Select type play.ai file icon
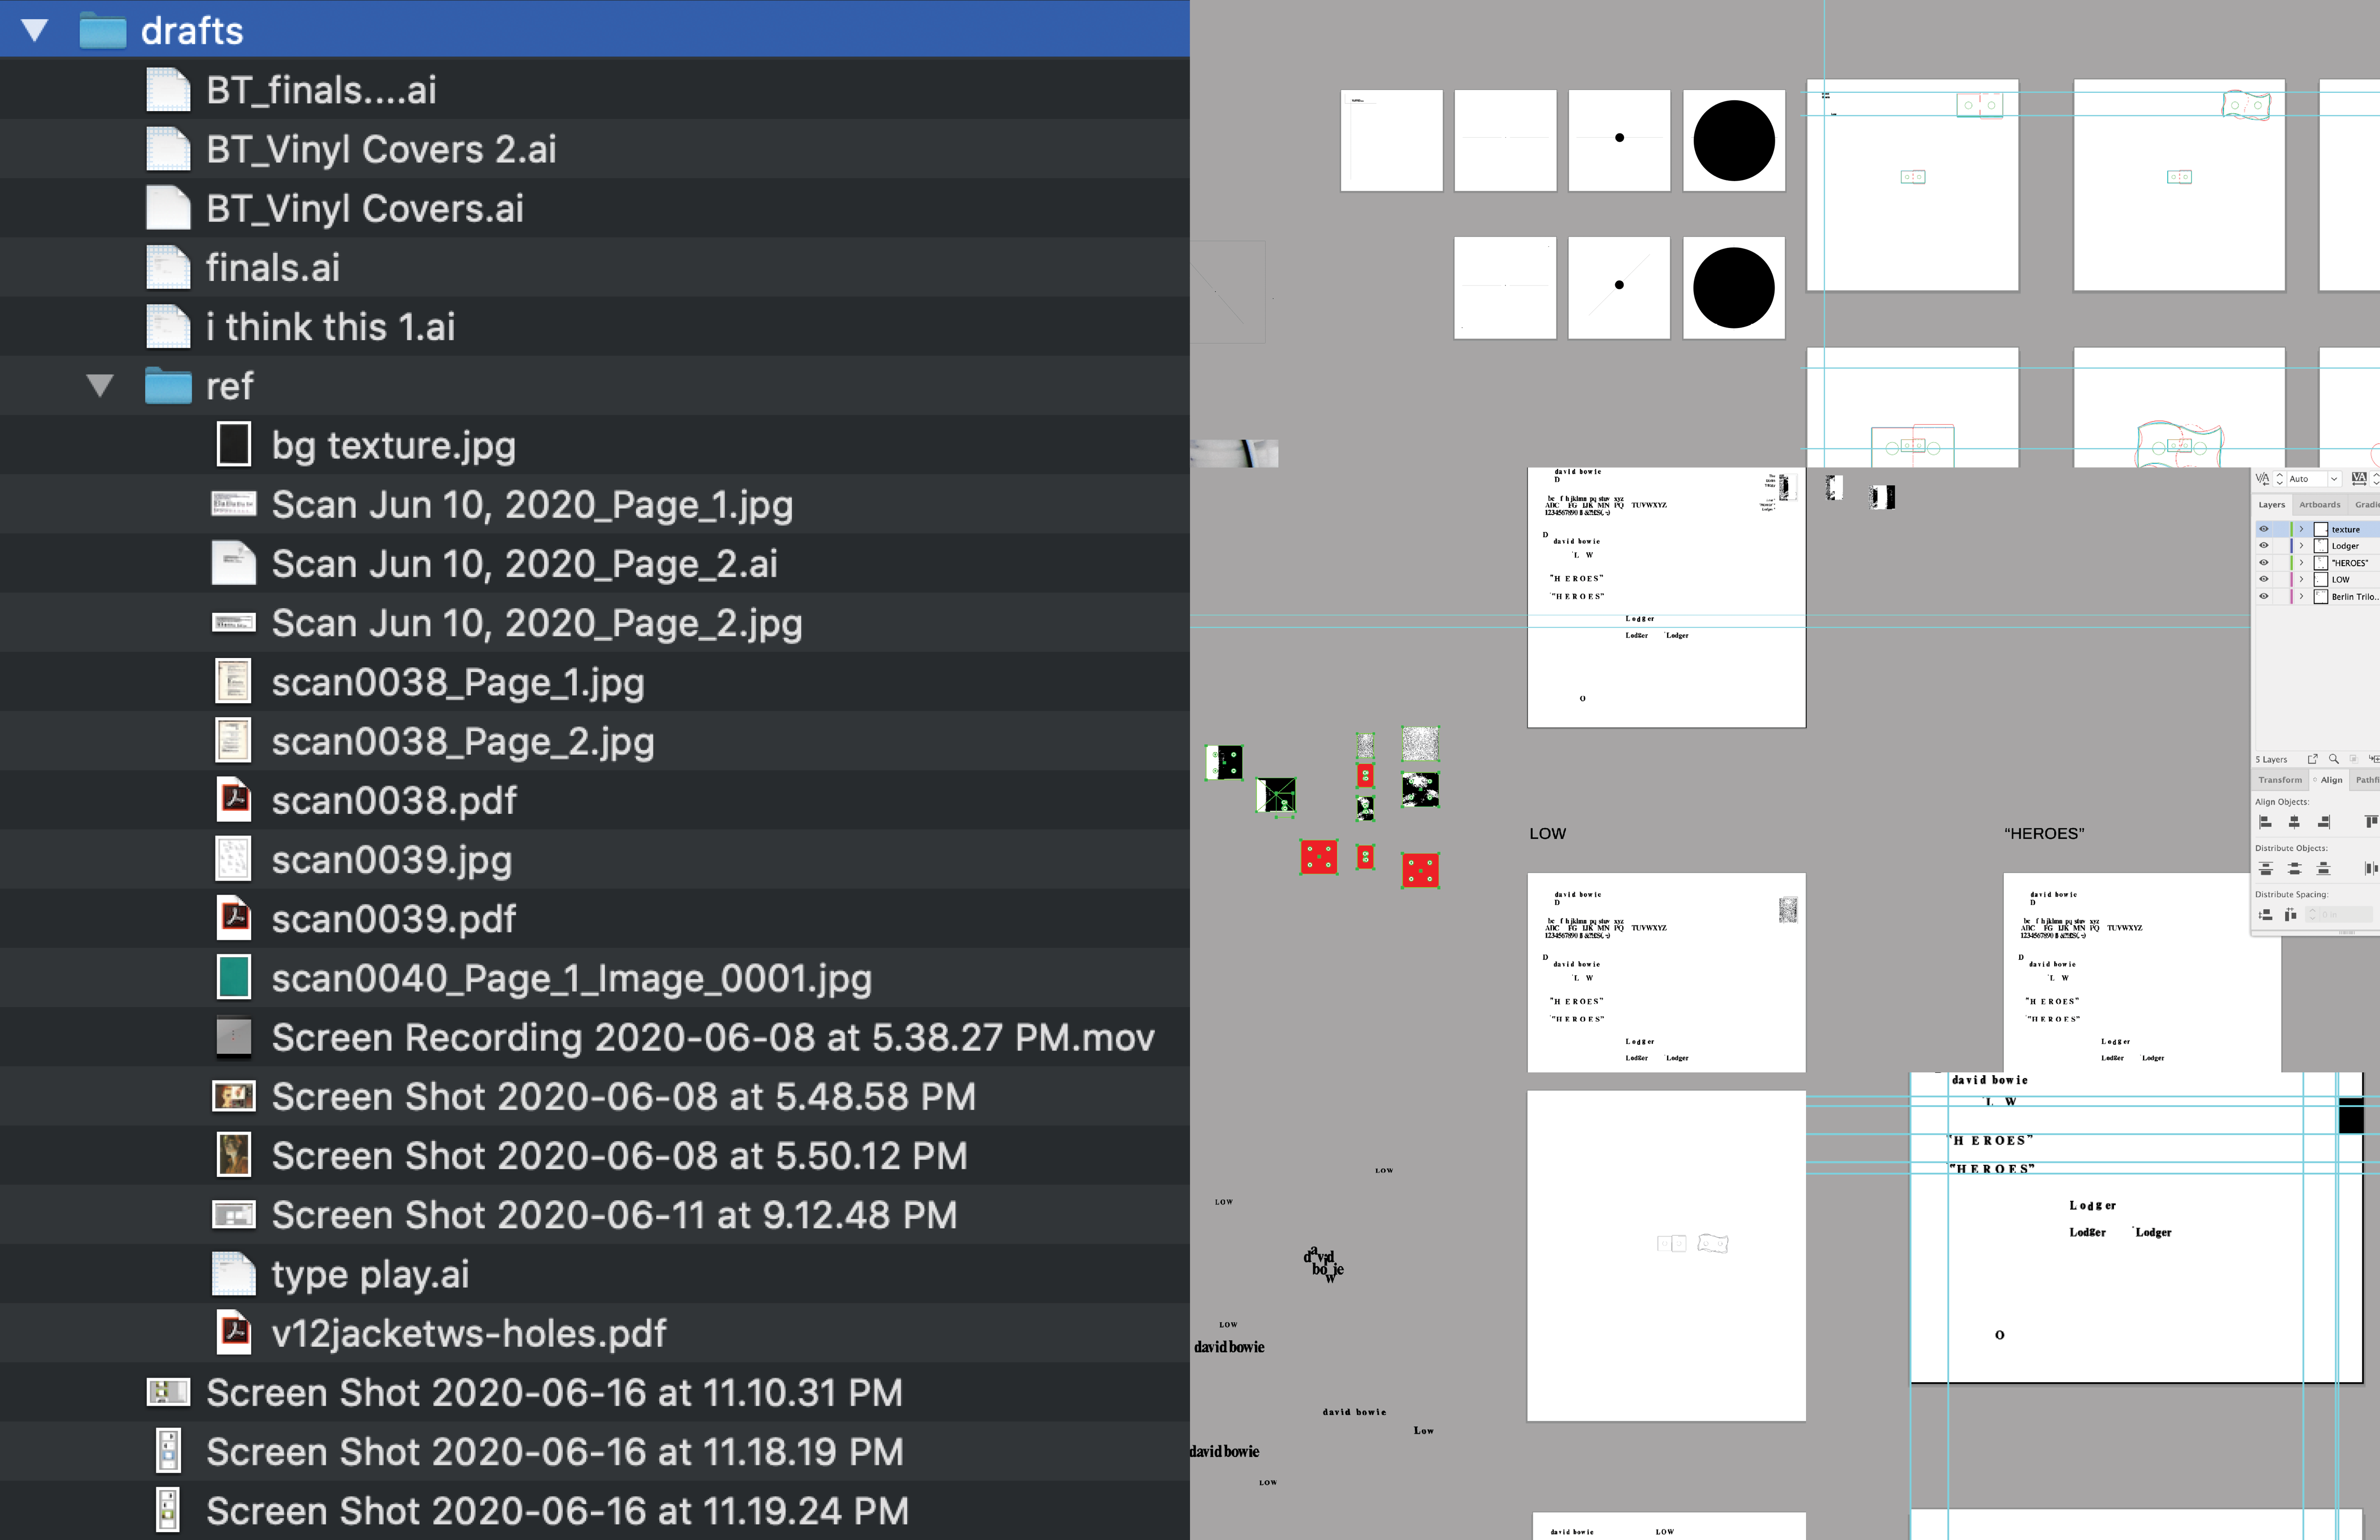This screenshot has width=2380, height=1540. [x=234, y=1273]
